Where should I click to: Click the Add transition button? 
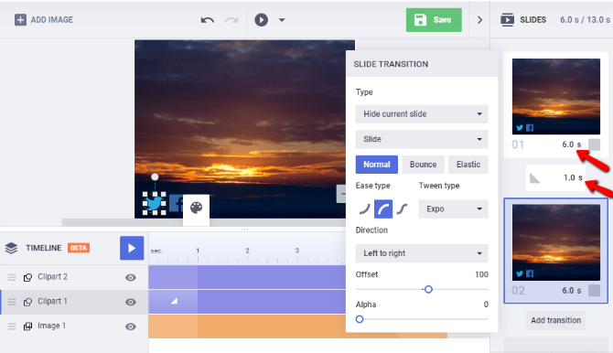(555, 320)
